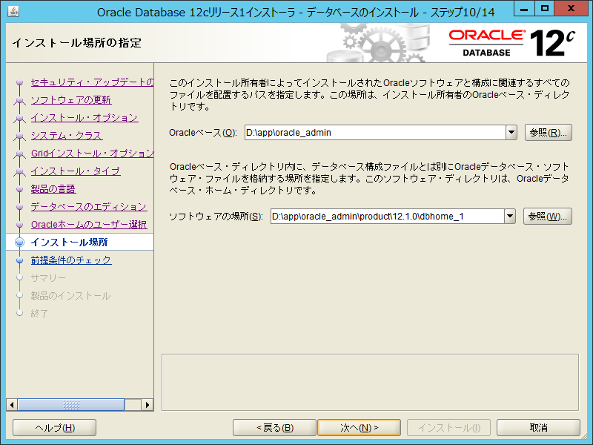The height and width of the screenshot is (445, 593).
Task: Expand the ソフトウェアの場所 dropdown list
Action: (509, 217)
